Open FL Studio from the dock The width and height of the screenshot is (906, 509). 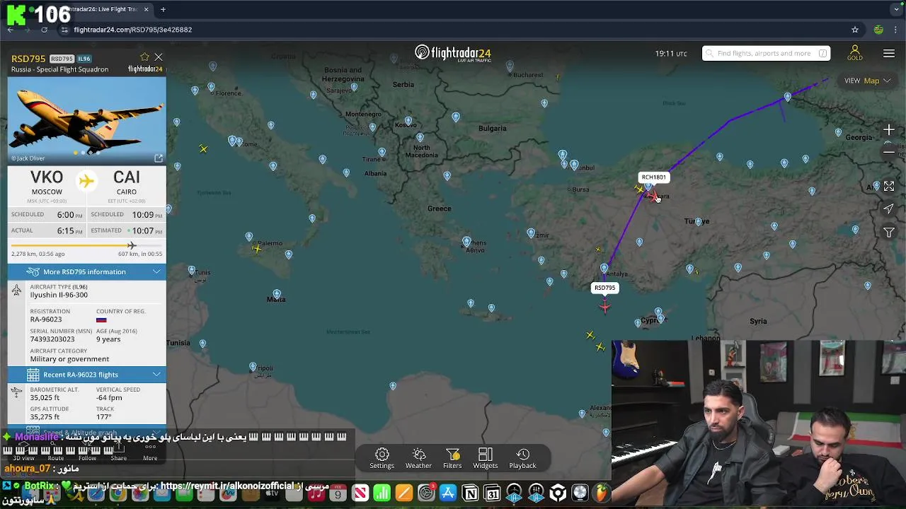click(x=602, y=493)
